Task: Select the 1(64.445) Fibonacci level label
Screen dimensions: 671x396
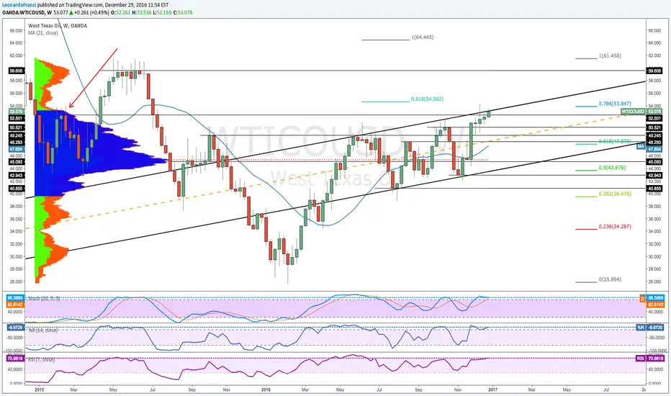Action: [423, 37]
